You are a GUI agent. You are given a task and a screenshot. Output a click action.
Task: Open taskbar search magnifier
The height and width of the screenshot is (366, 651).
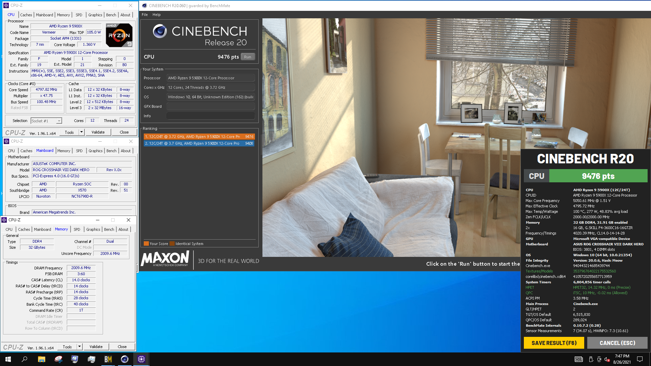pos(24,359)
